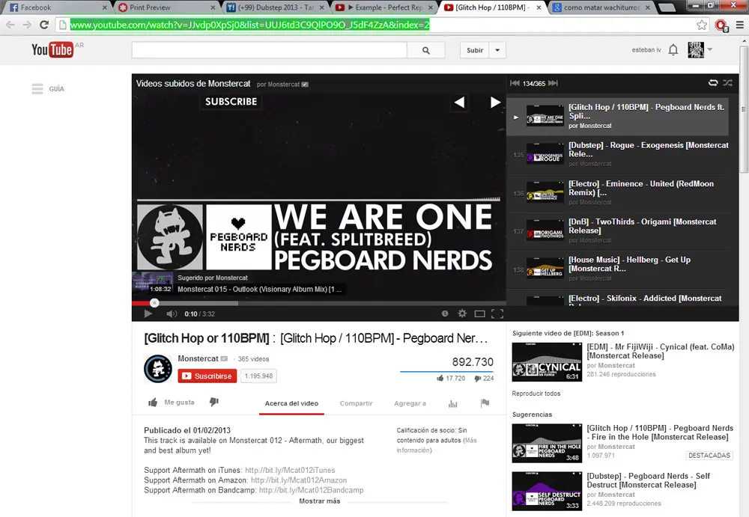Reload the page with refresh icon
Screen dimensions: 749x517
click(44, 25)
